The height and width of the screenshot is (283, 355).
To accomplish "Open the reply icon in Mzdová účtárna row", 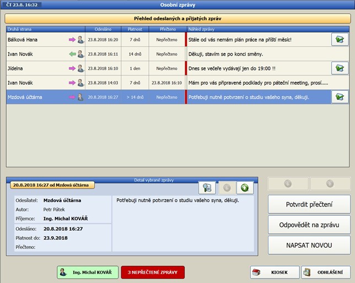I will [340, 97].
